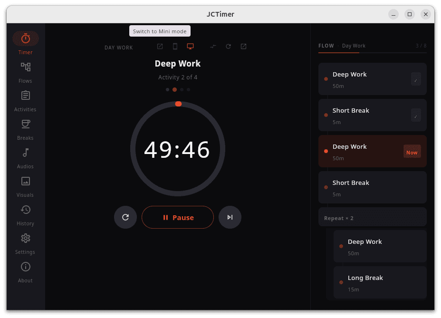This screenshot has height=318, width=441.
Task: Select Deep Work inside the Repeat group
Action: (x=380, y=246)
